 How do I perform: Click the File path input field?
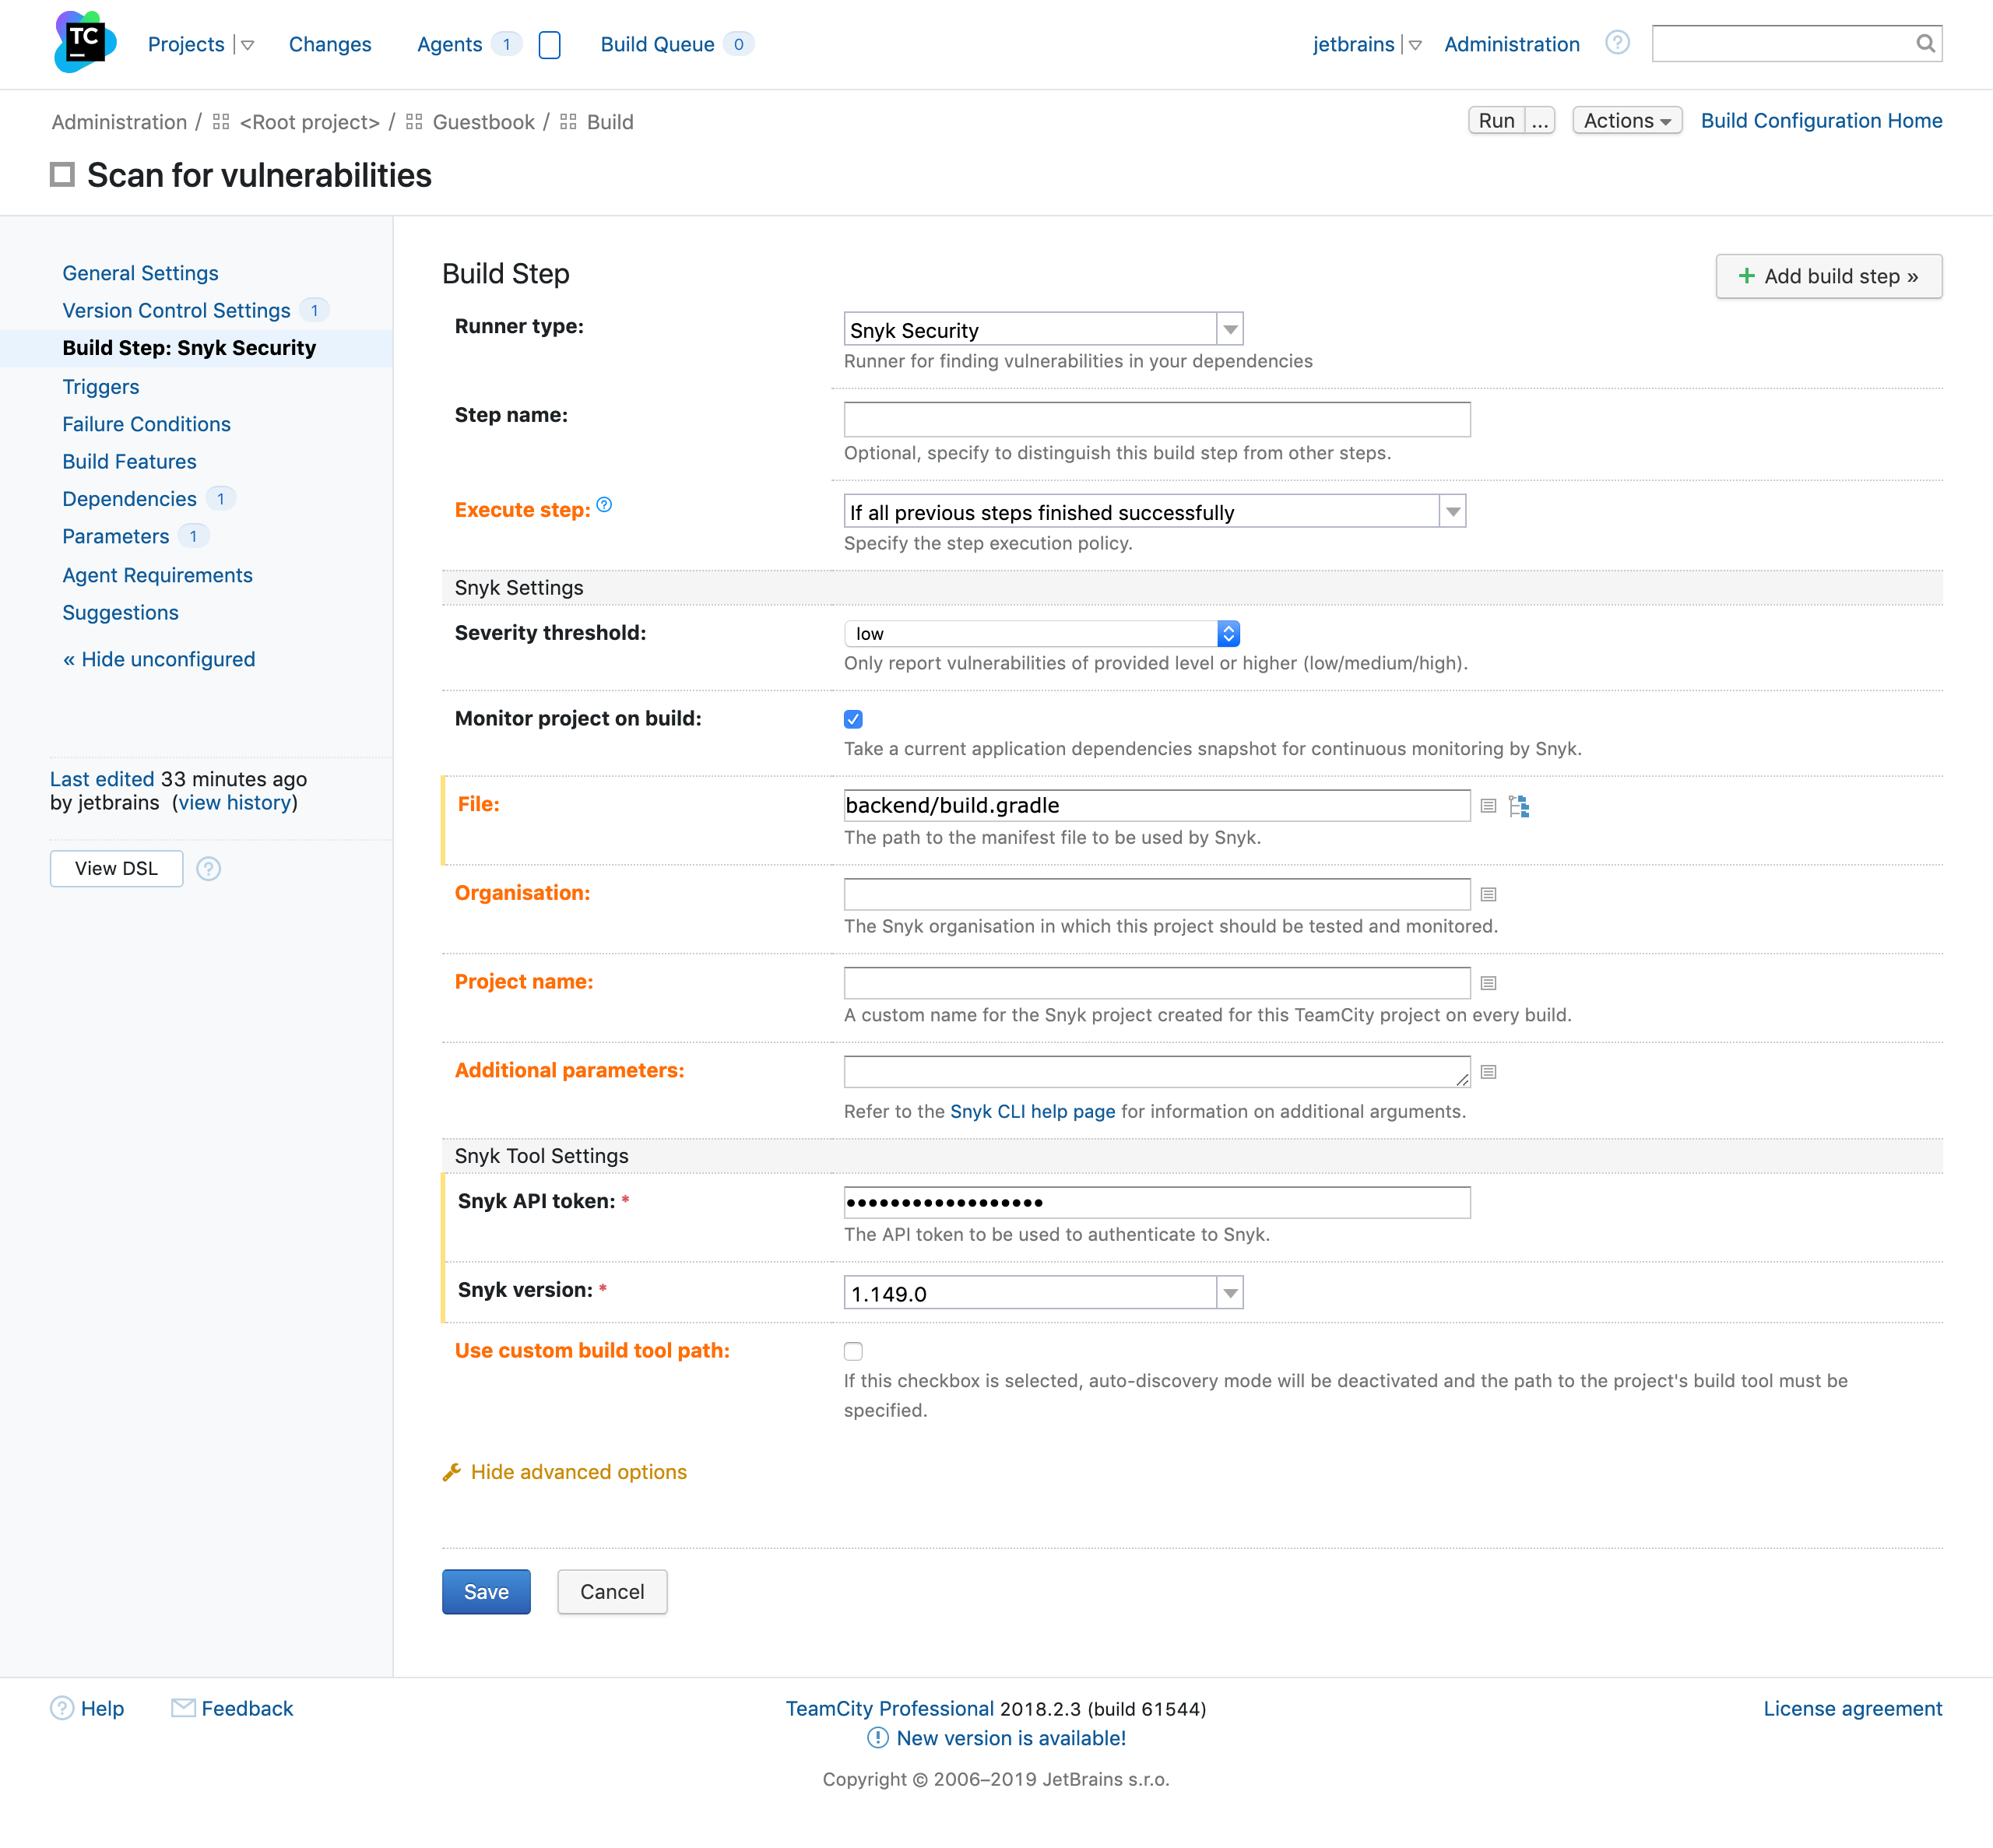pyautogui.click(x=1157, y=806)
